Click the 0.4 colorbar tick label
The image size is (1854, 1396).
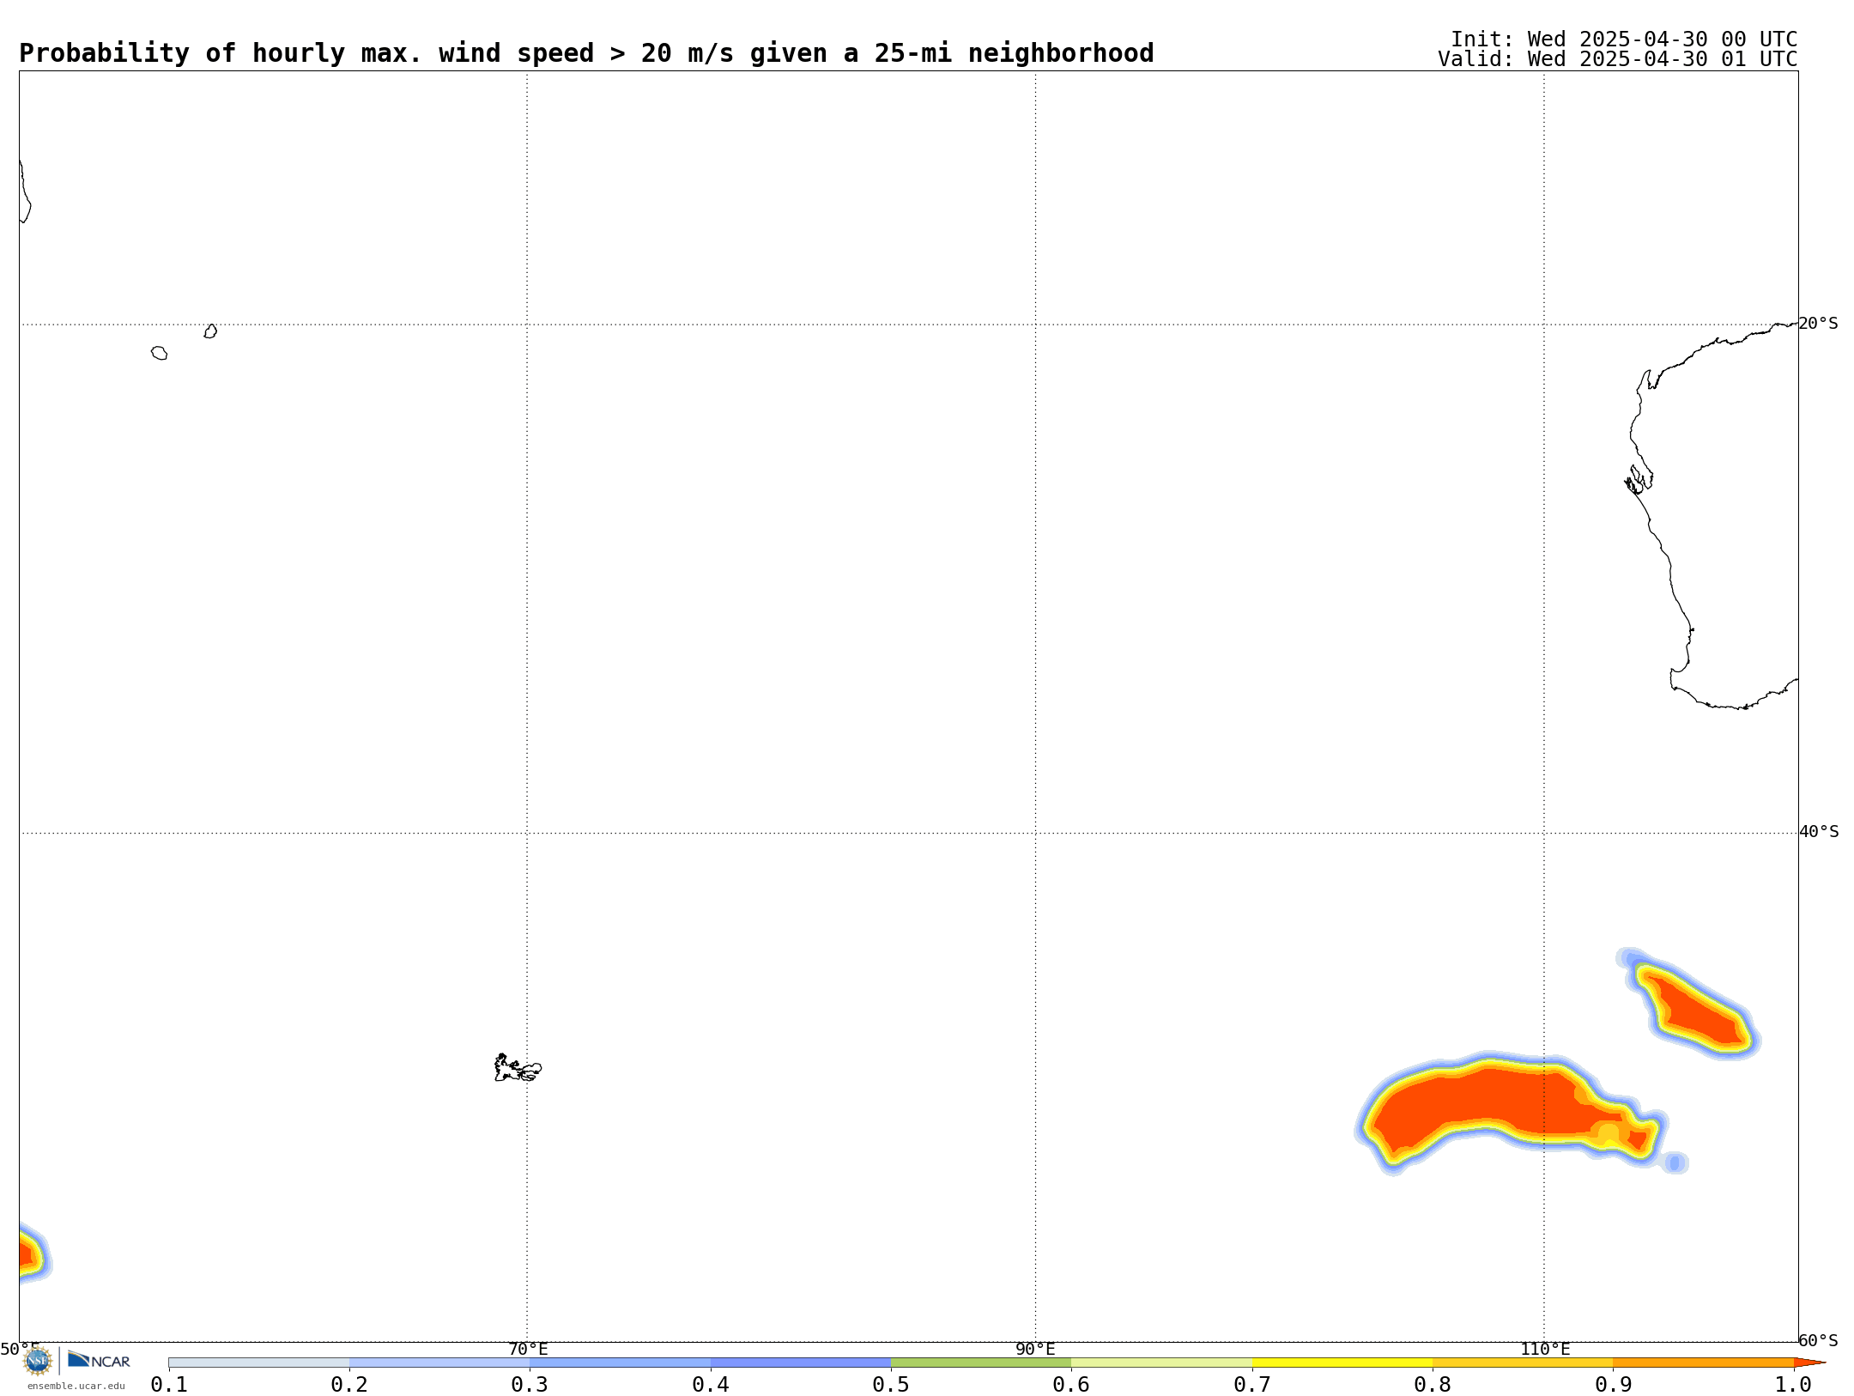(711, 1384)
